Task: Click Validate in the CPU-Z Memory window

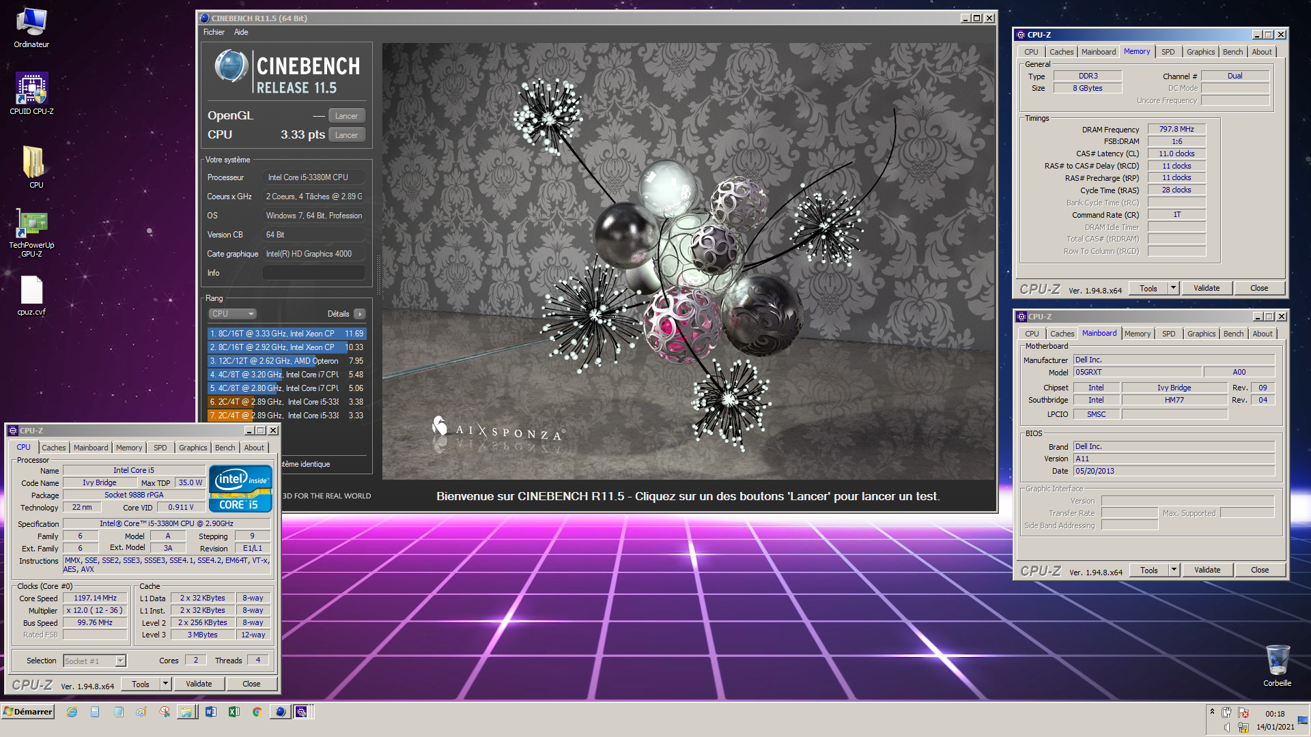Action: 1207,288
